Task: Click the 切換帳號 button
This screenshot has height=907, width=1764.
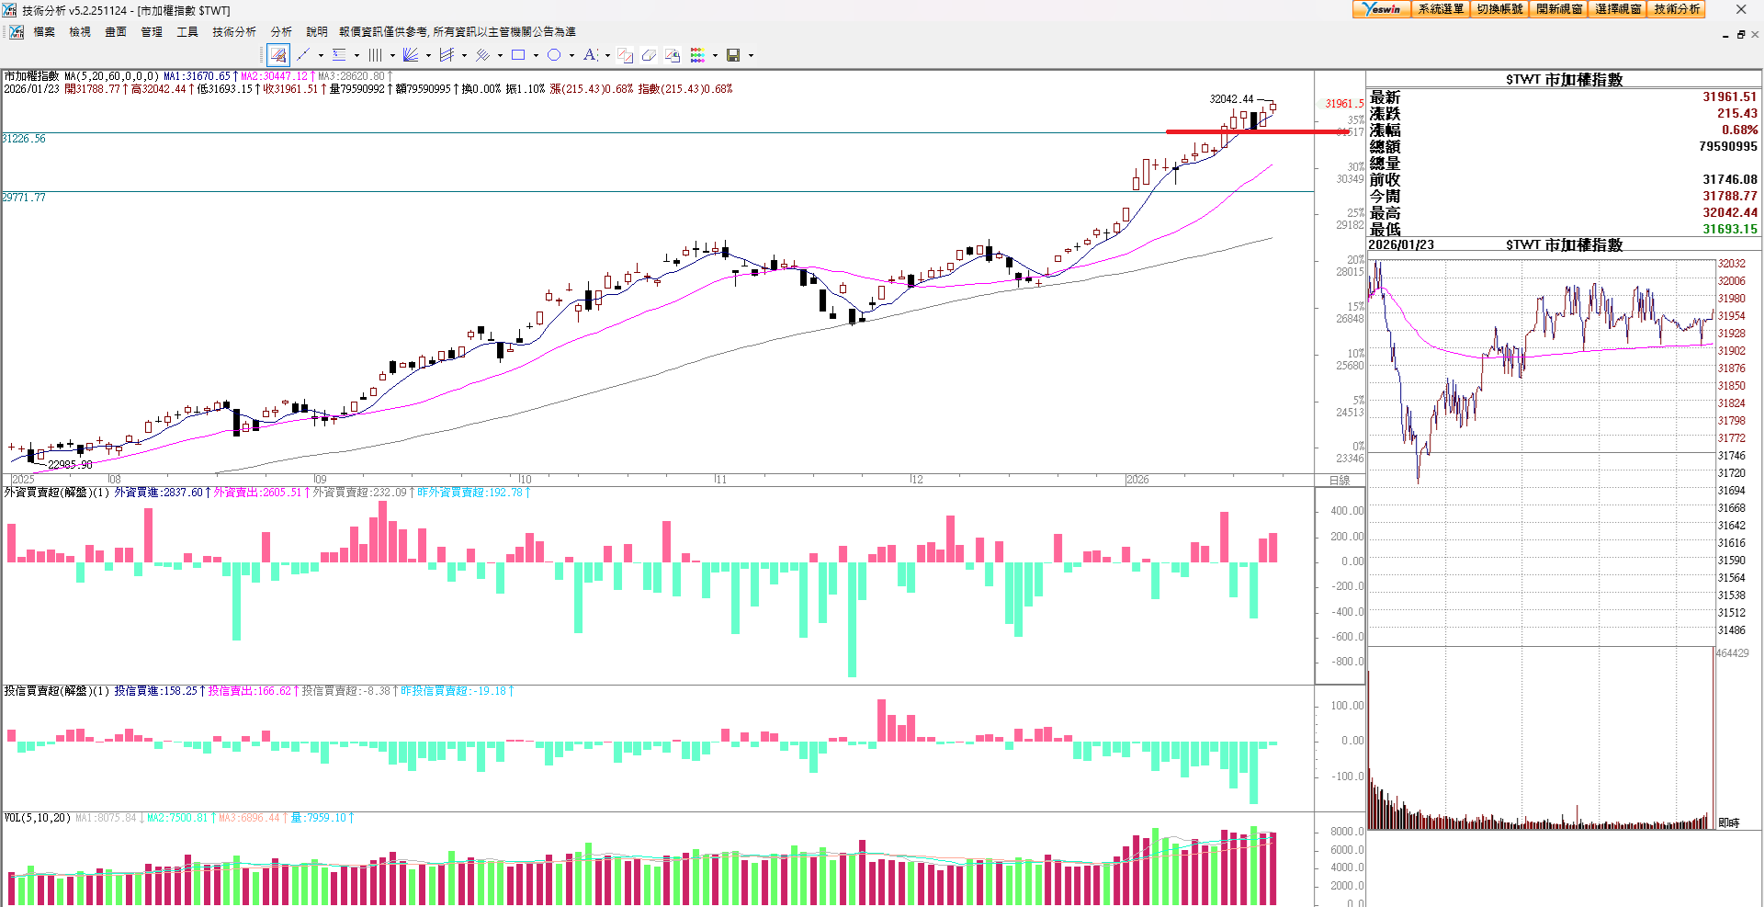Action: pyautogui.click(x=1499, y=9)
